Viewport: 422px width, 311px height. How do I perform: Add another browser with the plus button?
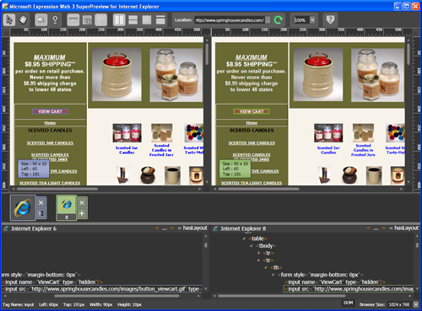coord(82,213)
